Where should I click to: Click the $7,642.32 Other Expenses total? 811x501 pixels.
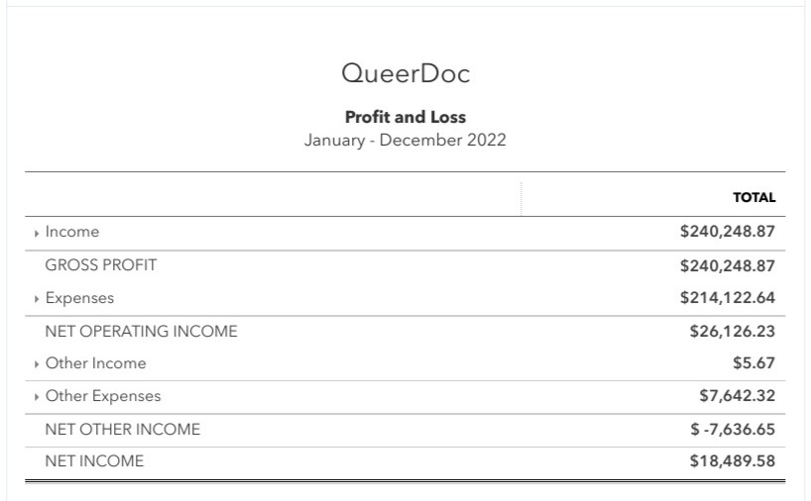pos(737,396)
